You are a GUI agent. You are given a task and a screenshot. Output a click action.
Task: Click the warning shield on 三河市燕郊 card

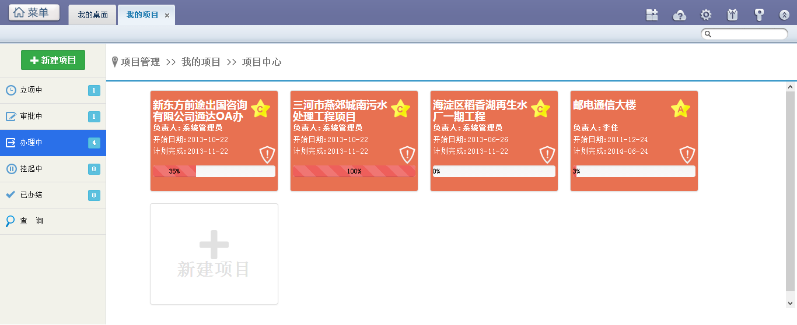[x=407, y=155]
